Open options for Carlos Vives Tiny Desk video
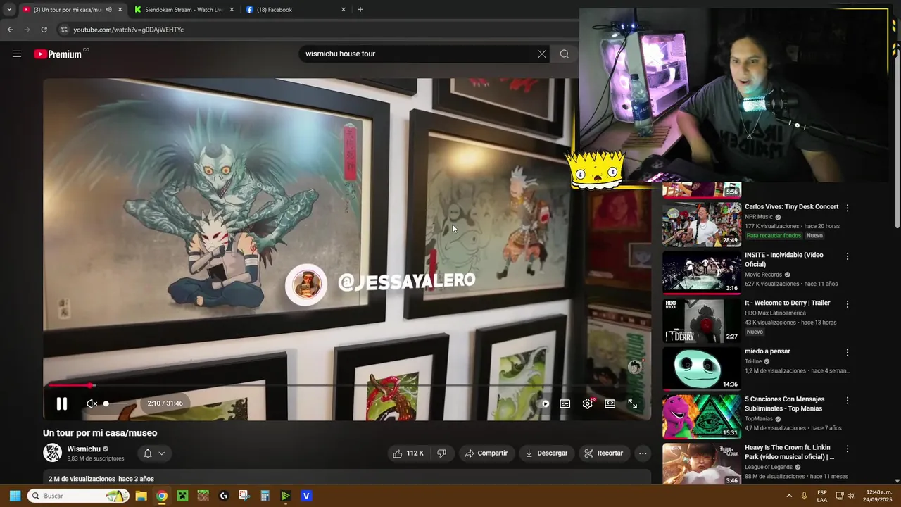 click(x=848, y=208)
